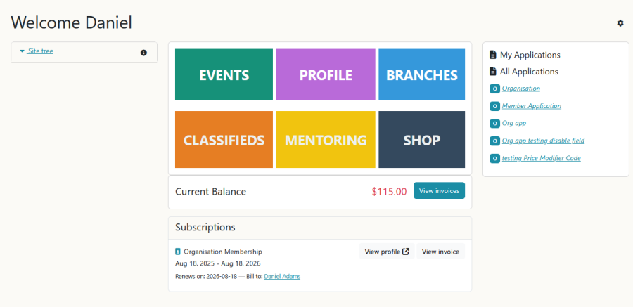
Task: Click the badge beside testing Price Modifier Code
Action: [494, 159]
